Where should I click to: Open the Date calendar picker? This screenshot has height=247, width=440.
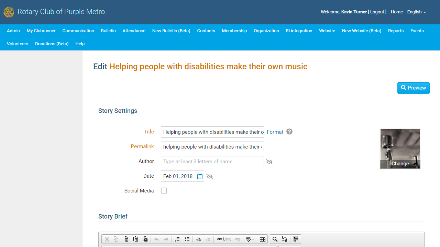(200, 176)
